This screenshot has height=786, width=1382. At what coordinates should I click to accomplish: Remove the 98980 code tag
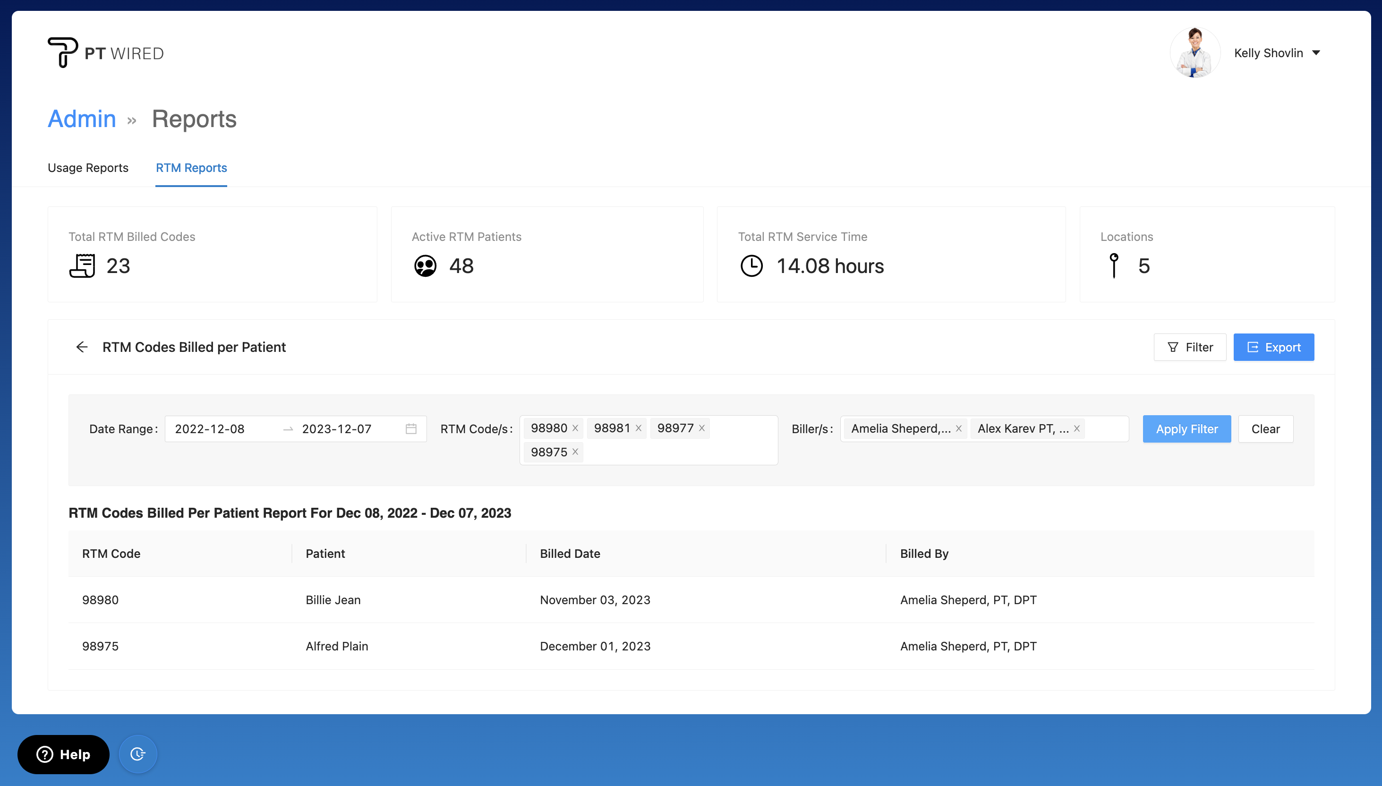(x=575, y=428)
